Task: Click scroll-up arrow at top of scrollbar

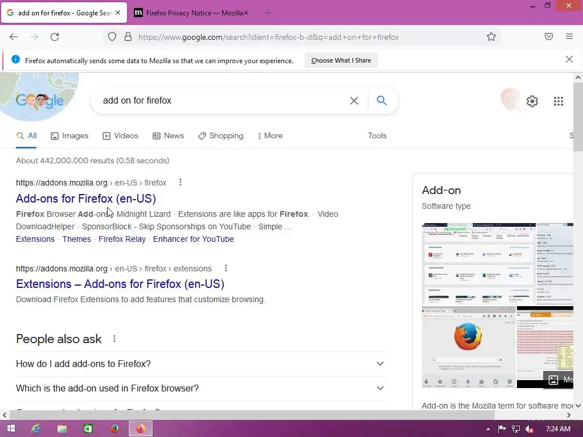Action: [578, 77]
